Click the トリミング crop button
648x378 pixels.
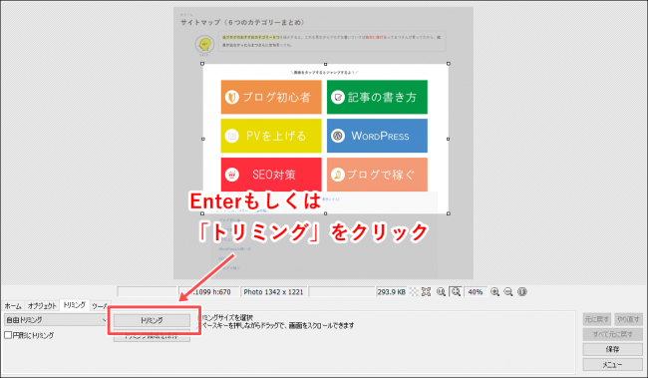152,320
